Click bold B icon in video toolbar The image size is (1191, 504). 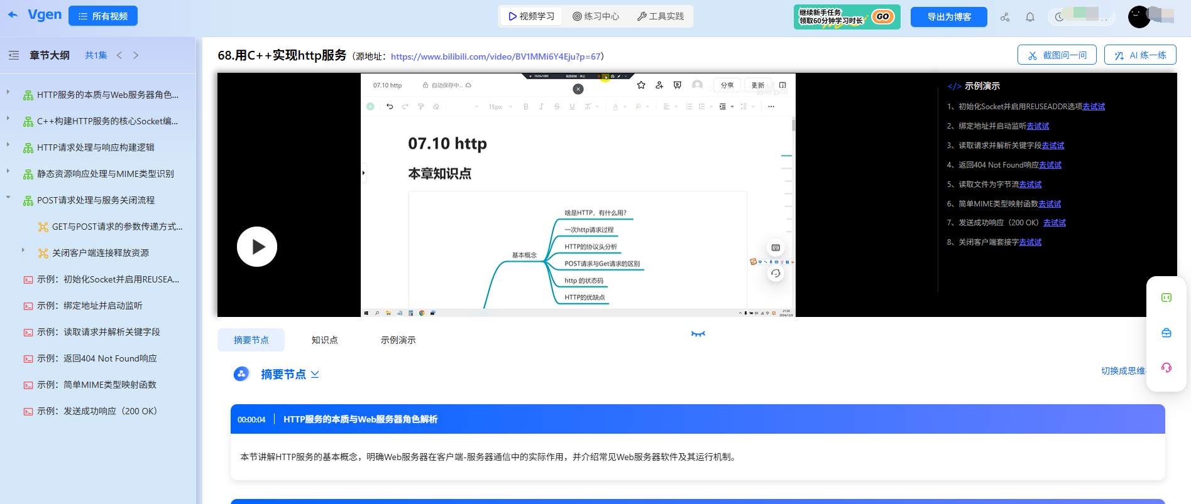click(526, 107)
